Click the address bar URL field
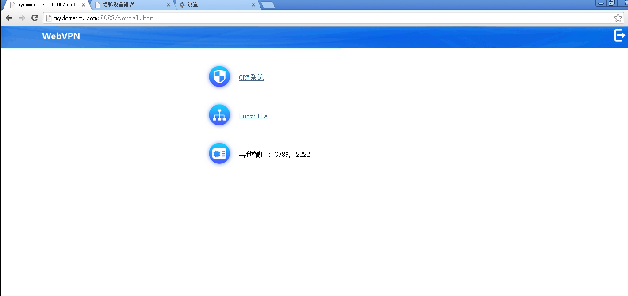The width and height of the screenshot is (628, 296). (x=310, y=18)
